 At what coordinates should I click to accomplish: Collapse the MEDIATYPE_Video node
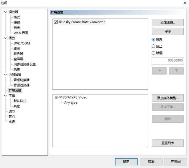(x=56, y=97)
